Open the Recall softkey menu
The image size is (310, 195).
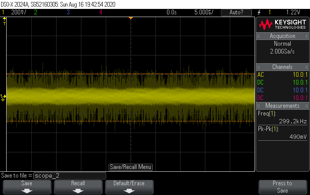(78, 187)
